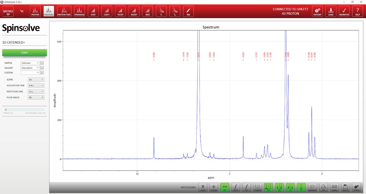Click the INT integration tool
The width and height of the screenshot is (366, 194).
[246, 187]
